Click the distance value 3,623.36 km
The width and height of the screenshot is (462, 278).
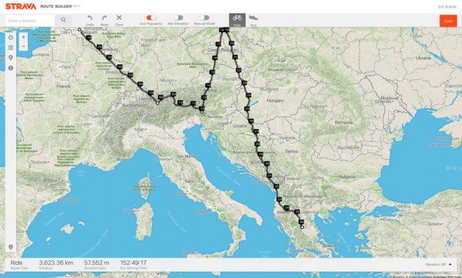pyautogui.click(x=56, y=263)
